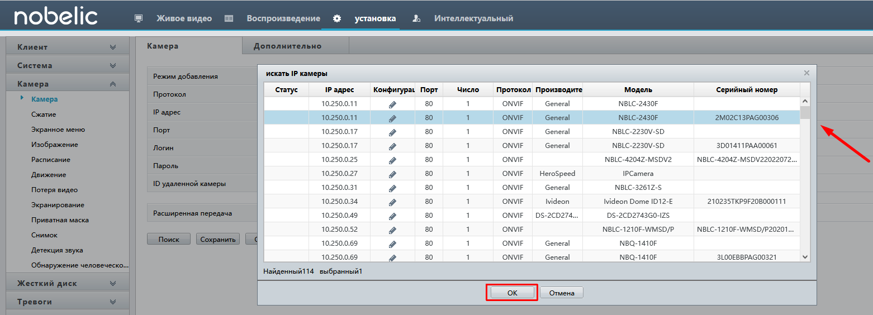873x315 pixels.
Task: Open Детекция звука in sidebar
Action: click(57, 250)
